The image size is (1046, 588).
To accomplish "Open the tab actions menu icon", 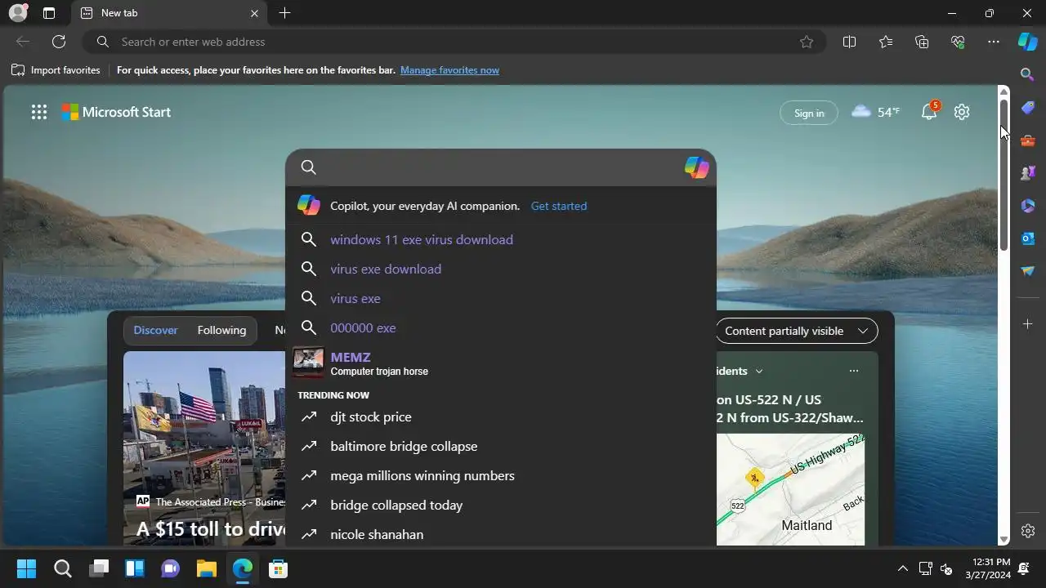I will (x=49, y=13).
